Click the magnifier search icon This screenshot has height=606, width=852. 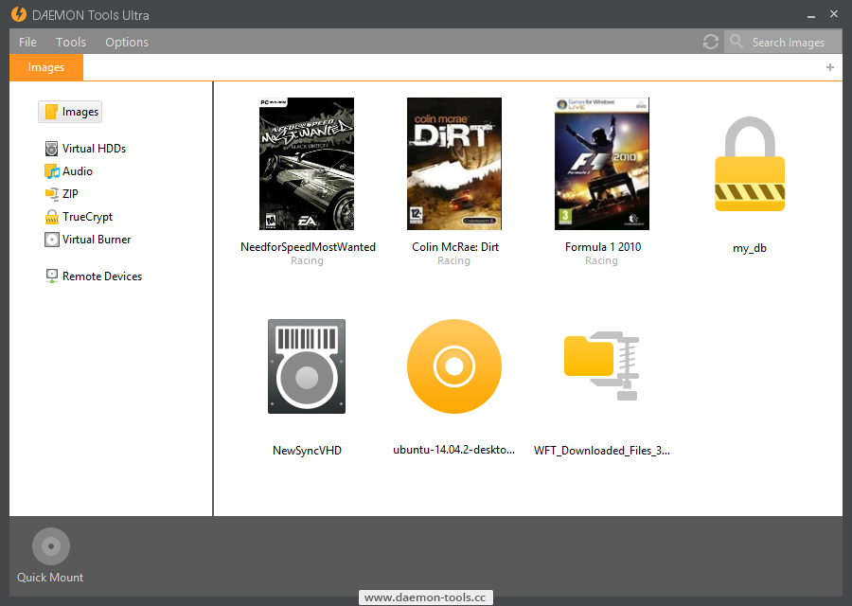point(737,42)
